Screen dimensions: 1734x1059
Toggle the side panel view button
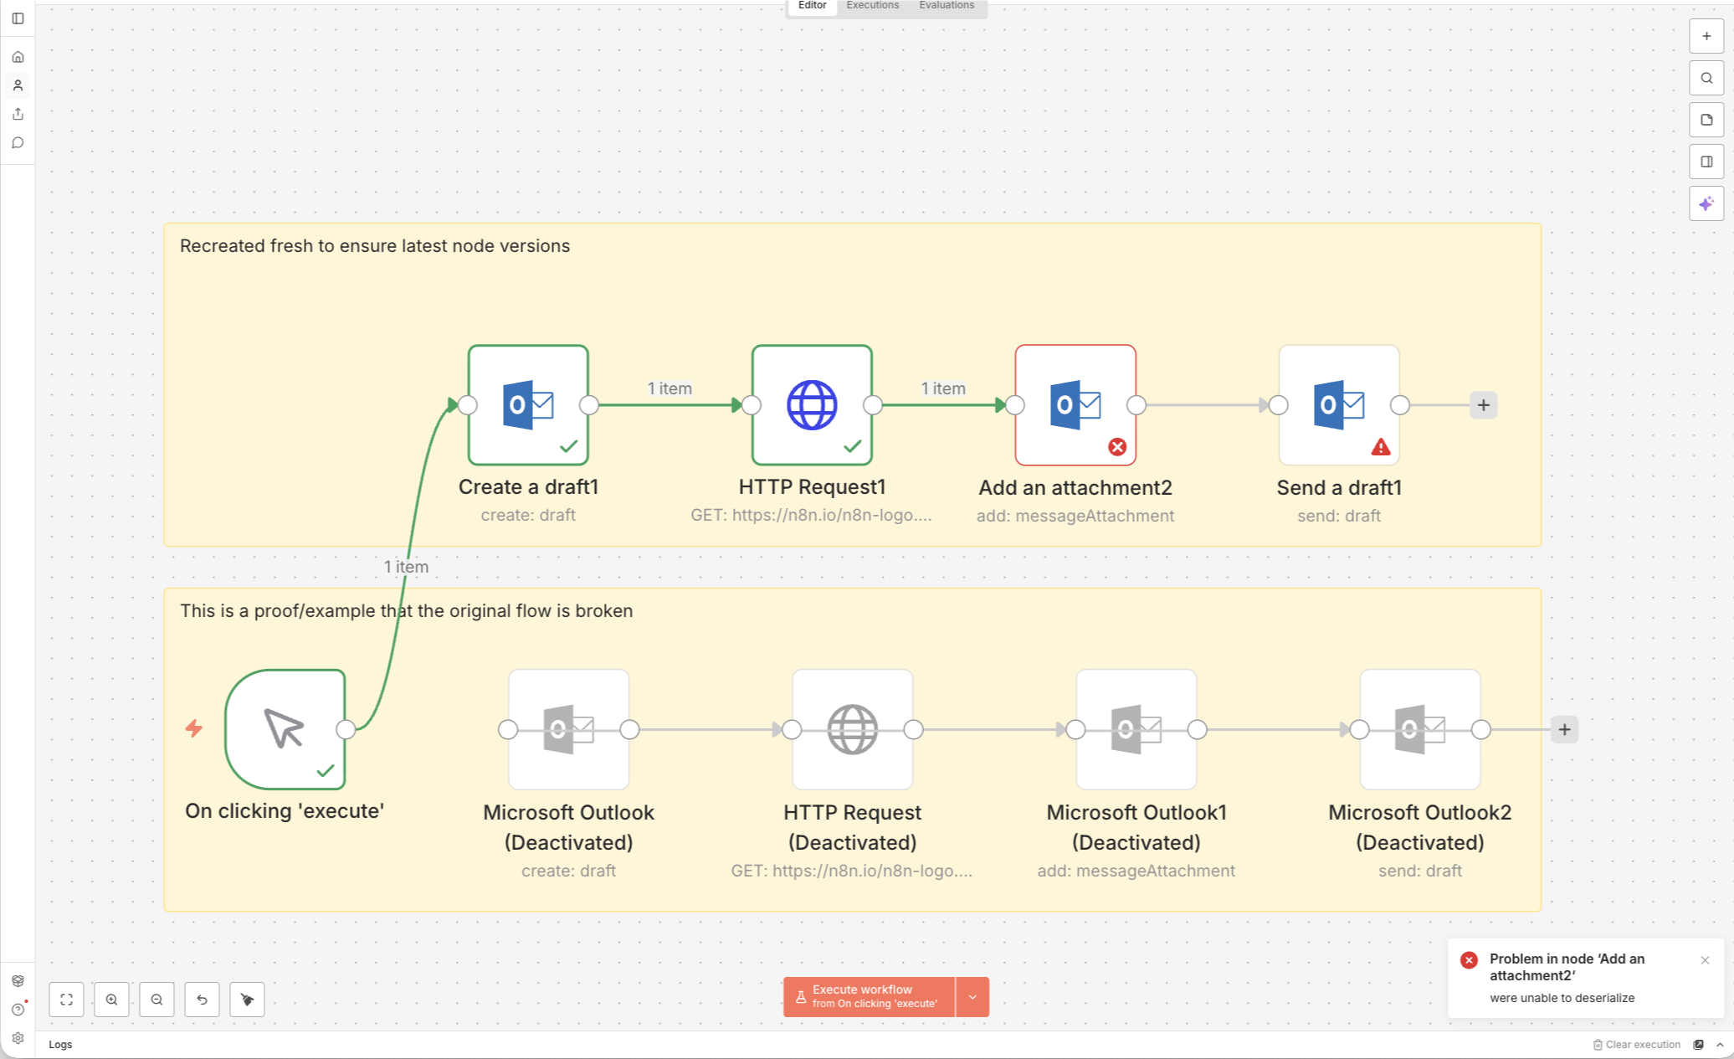(x=1706, y=162)
